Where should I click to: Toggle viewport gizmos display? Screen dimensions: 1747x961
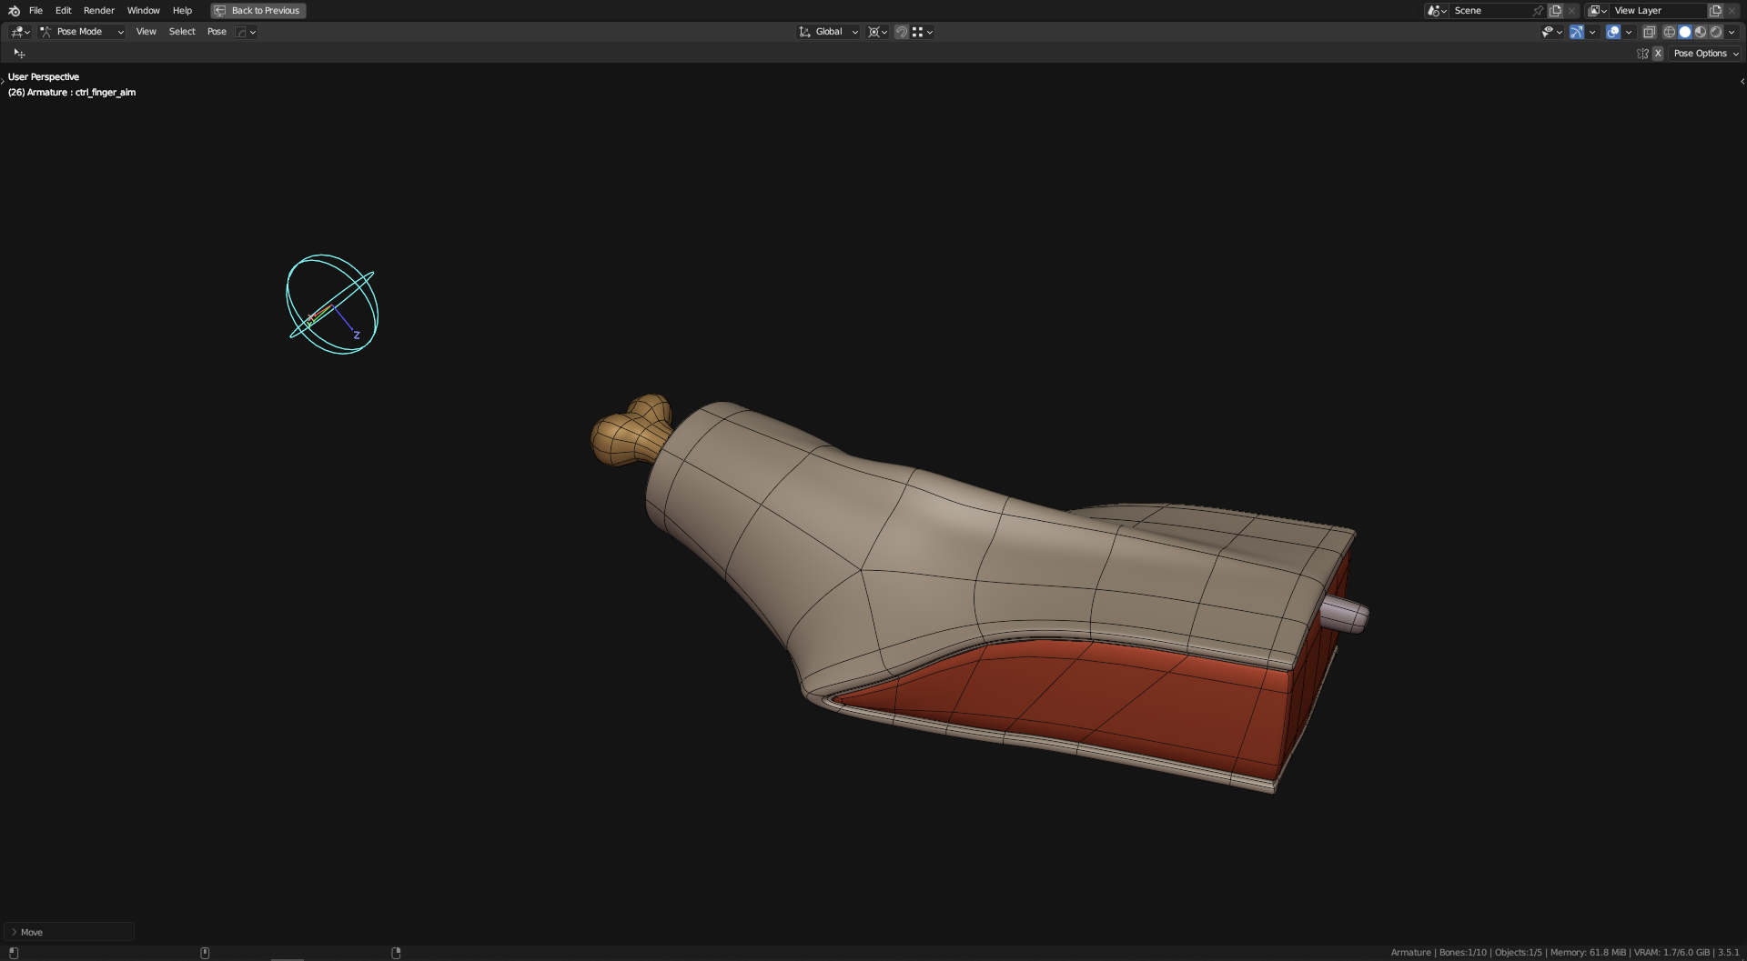coord(1577,32)
